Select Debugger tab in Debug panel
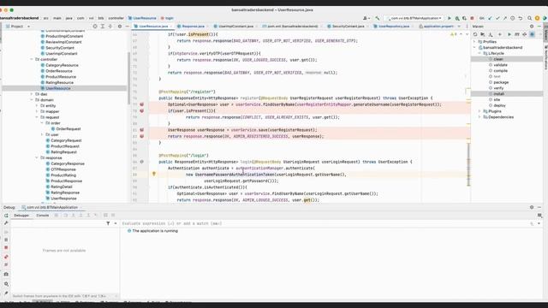 click(21, 216)
